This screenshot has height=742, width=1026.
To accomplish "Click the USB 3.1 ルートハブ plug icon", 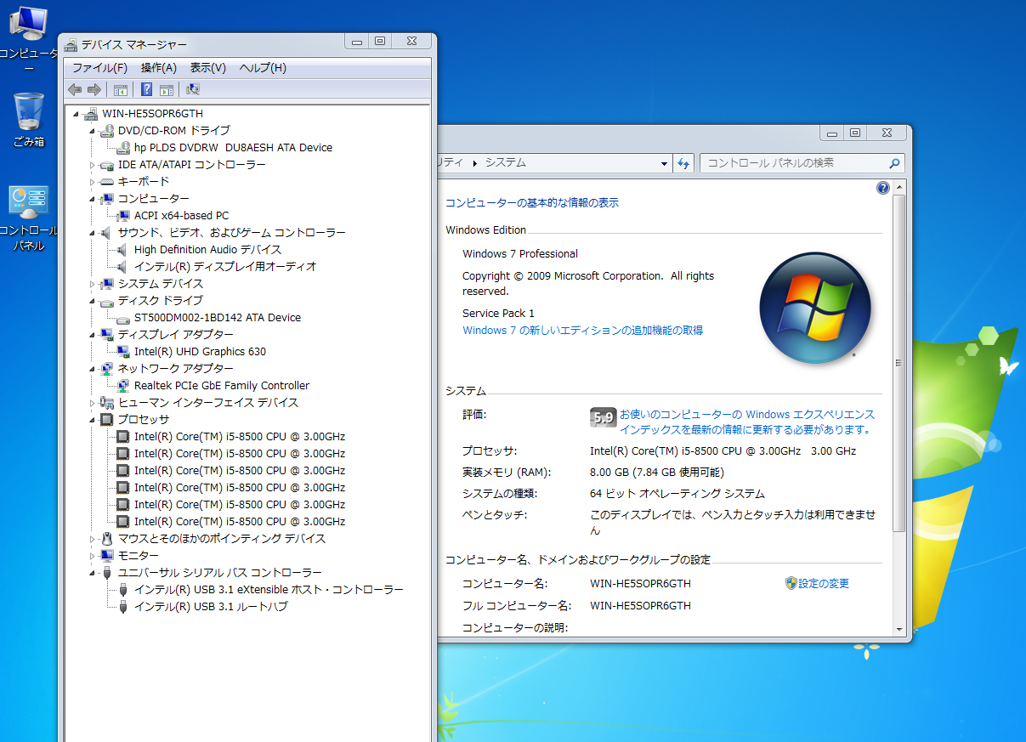I will coord(123,607).
